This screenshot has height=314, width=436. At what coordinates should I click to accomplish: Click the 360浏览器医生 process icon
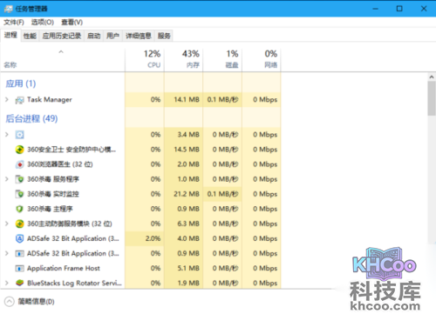pyautogui.click(x=19, y=164)
